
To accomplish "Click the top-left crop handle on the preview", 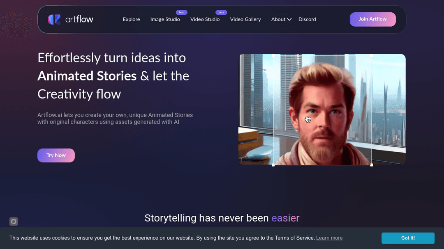I will coord(273,55).
